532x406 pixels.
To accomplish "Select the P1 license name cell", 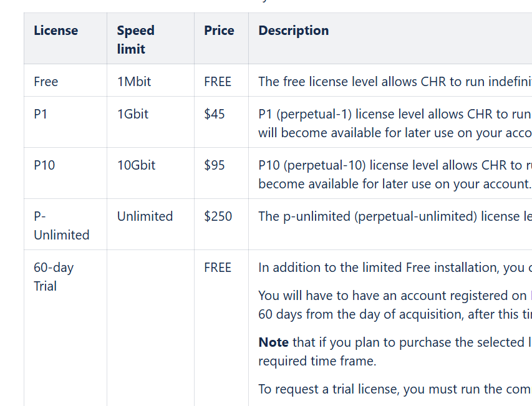I will tap(41, 114).
